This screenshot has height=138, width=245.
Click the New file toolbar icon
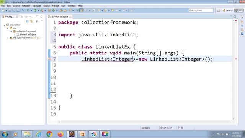click(x=3, y=10)
